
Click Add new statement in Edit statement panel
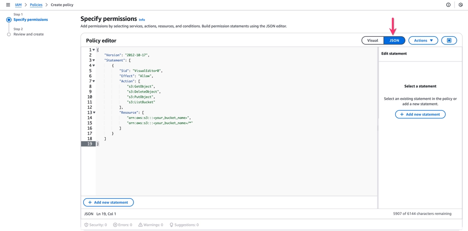pyautogui.click(x=420, y=115)
